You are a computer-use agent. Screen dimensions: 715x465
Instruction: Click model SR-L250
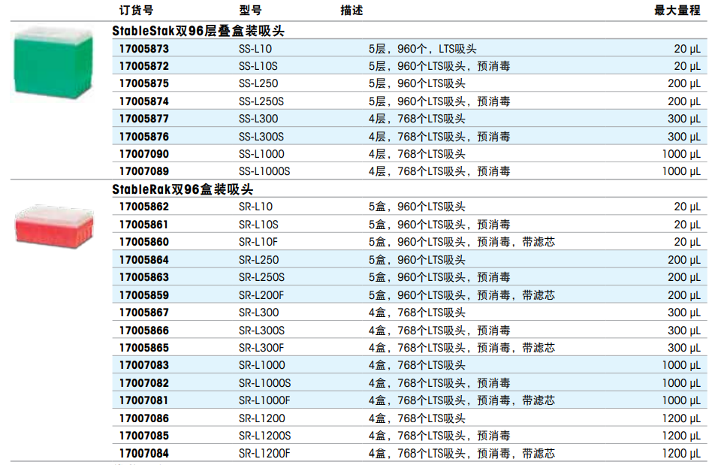click(x=258, y=260)
